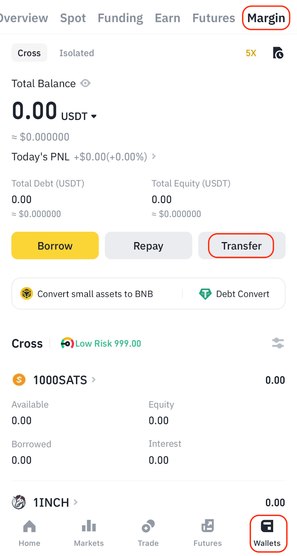The height and width of the screenshot is (556, 297).
Task: Expand the 1INCH asset details
Action: pyautogui.click(x=56, y=502)
